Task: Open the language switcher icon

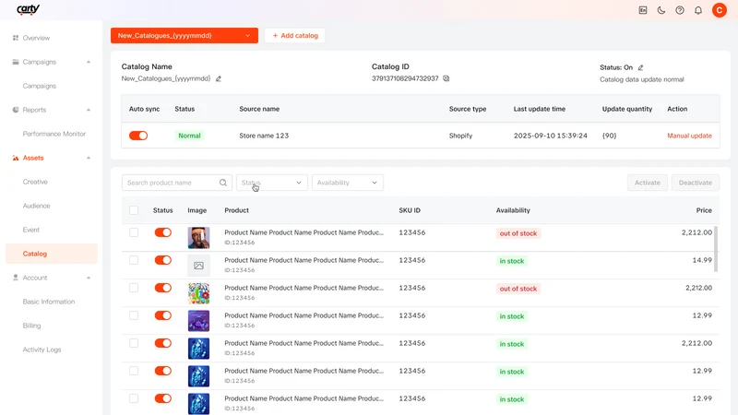Action: (642, 10)
